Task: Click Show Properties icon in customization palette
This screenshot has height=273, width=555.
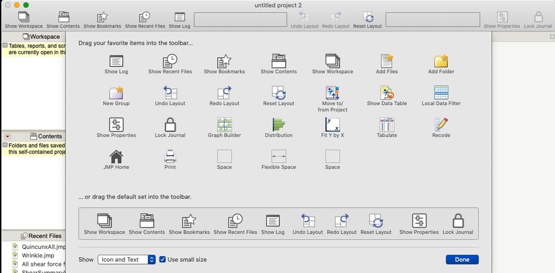Action: click(116, 125)
